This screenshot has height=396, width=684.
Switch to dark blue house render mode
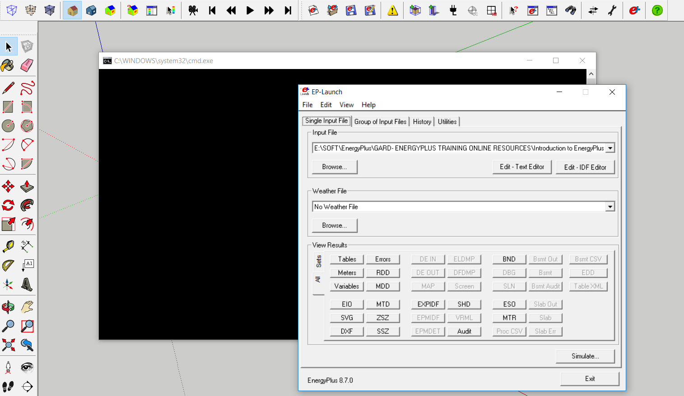tap(91, 10)
